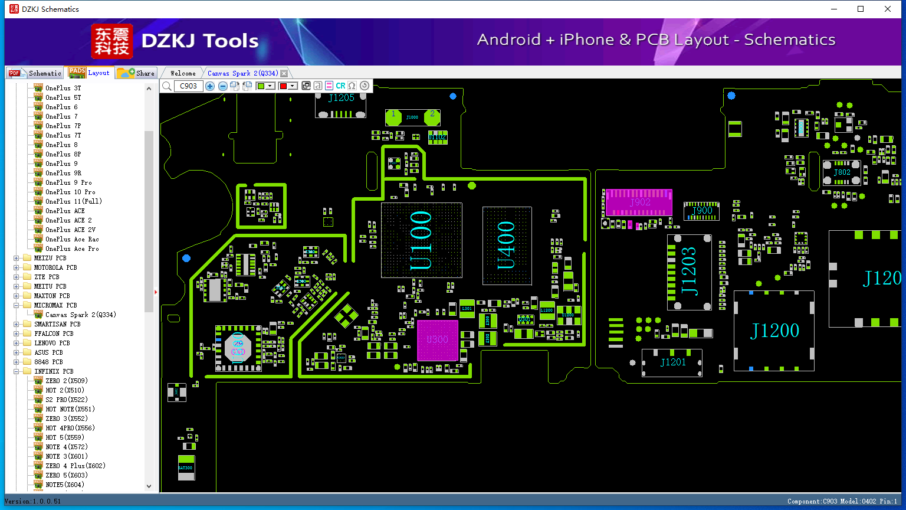Click the green color swatch

(x=261, y=86)
